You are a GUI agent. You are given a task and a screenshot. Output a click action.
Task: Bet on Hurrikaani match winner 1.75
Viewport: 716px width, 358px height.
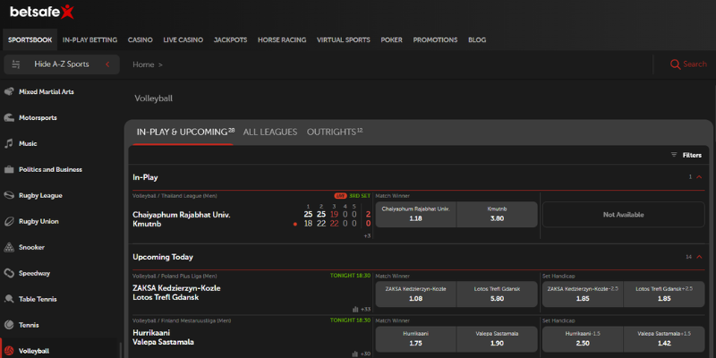click(x=415, y=339)
